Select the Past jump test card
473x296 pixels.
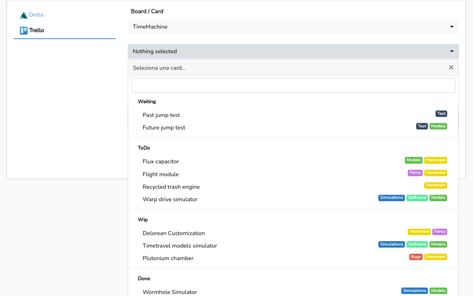293,115
